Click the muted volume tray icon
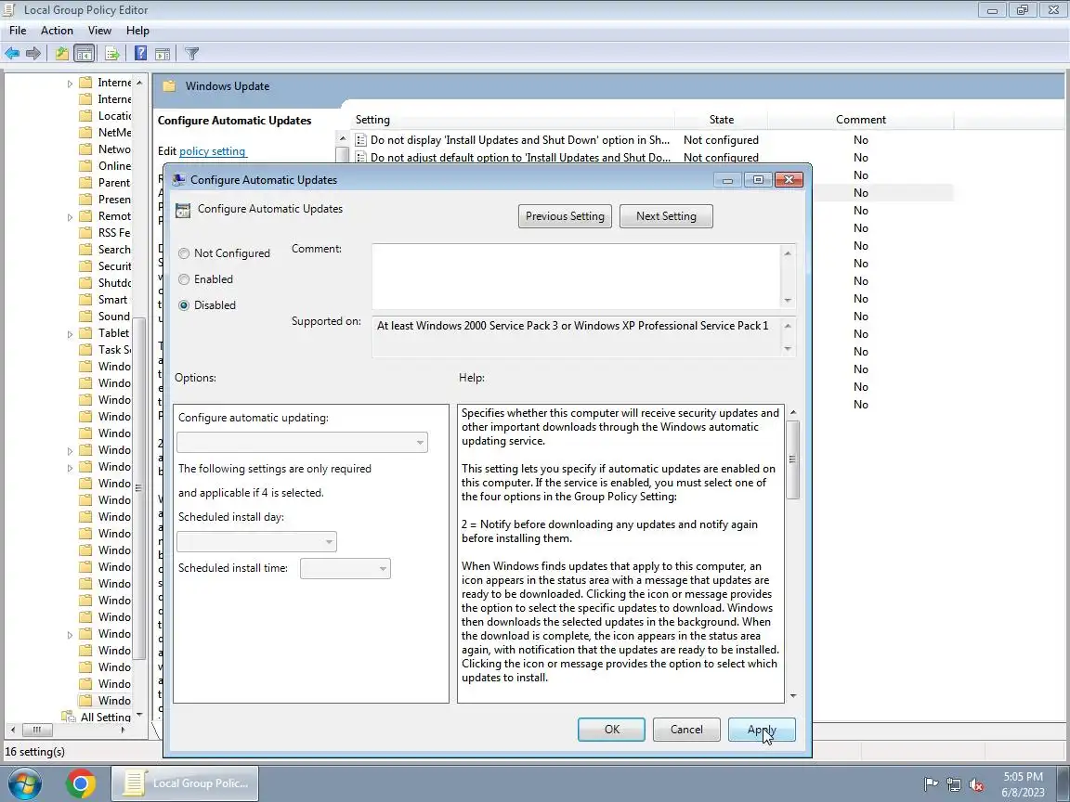 [976, 784]
